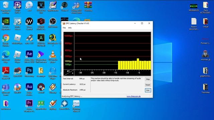Open the Tag&Rename desktop shortcut

(x=53, y=6)
